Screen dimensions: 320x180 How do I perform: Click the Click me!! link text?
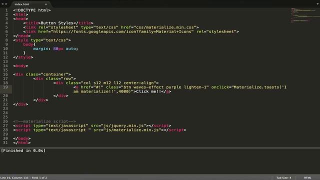148,91
